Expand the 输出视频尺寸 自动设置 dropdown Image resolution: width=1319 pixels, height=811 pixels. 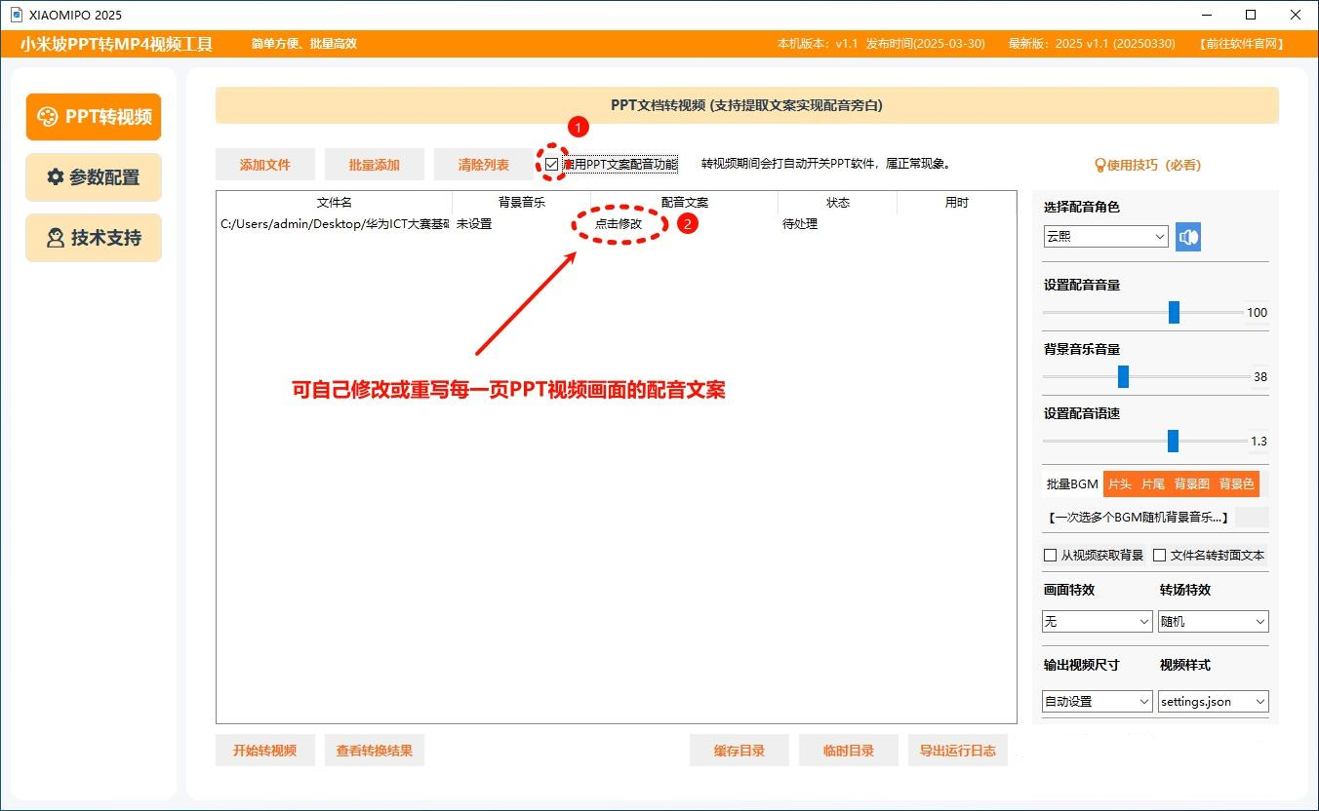(x=1098, y=701)
